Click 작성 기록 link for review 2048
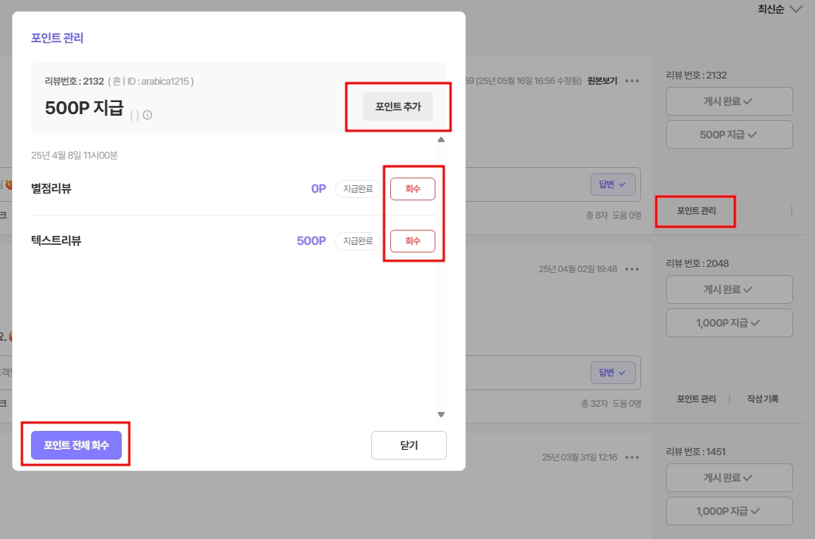The height and width of the screenshot is (539, 815). tap(763, 398)
